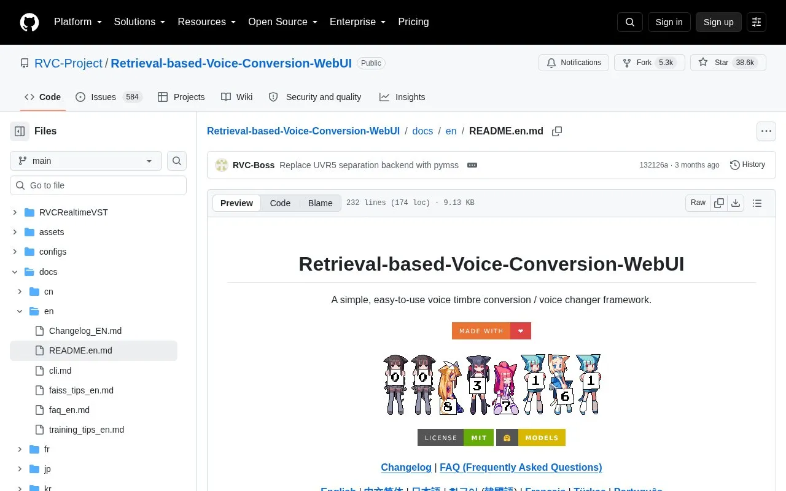Switch to Preview view
This screenshot has width=786, height=491.
pyautogui.click(x=236, y=203)
